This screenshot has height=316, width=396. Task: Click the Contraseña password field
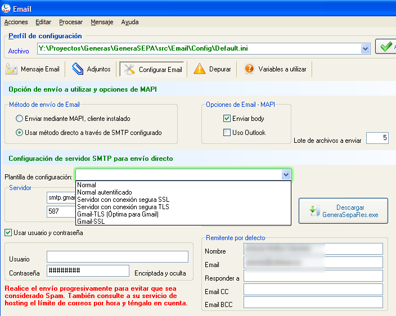coord(88,270)
